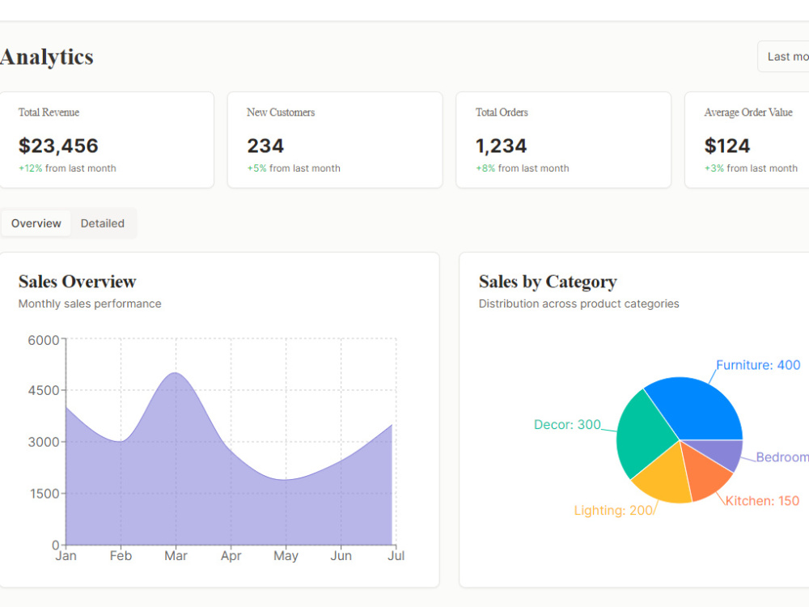Click the Total Orders card title
The width and height of the screenshot is (809, 607).
[x=502, y=112]
